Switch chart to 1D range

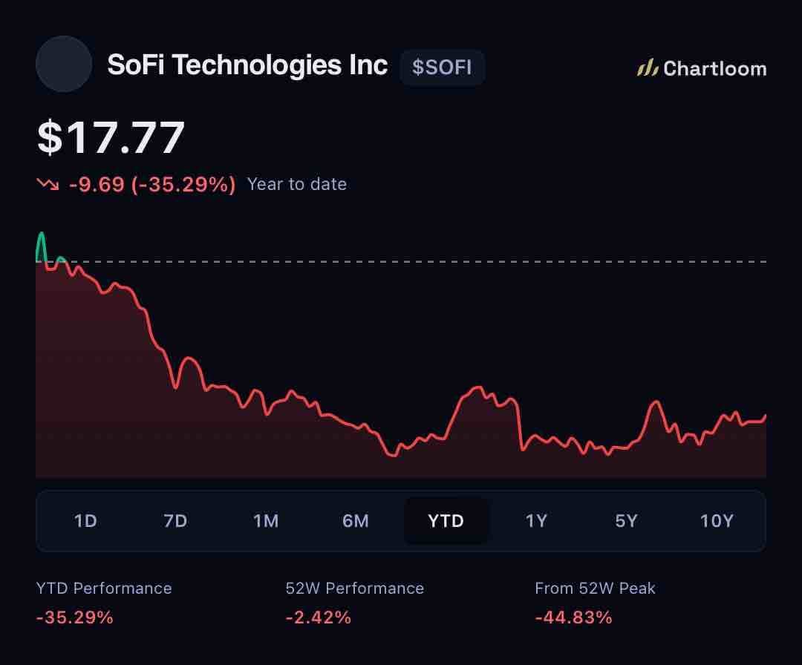tap(85, 521)
